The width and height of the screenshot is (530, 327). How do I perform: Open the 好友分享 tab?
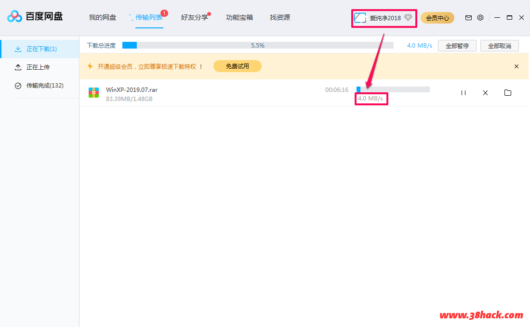(x=195, y=17)
